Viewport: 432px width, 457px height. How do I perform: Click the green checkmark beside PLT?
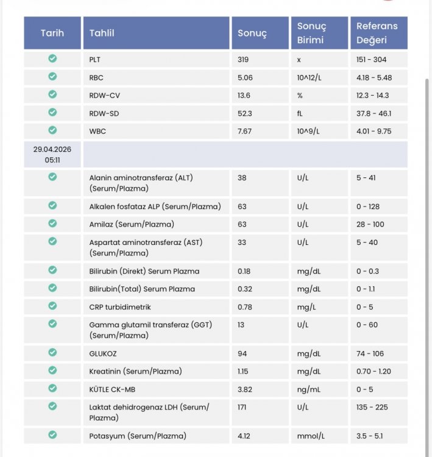(x=52, y=58)
